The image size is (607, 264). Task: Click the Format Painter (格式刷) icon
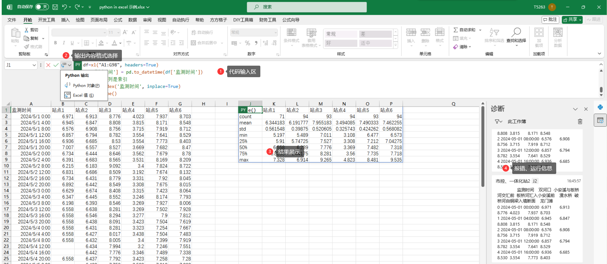(x=26, y=47)
